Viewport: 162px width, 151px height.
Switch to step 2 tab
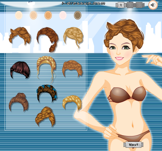[x=130, y=5]
